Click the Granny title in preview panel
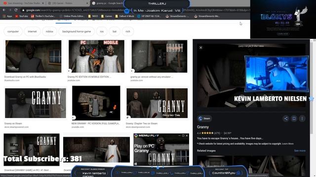 203,127
